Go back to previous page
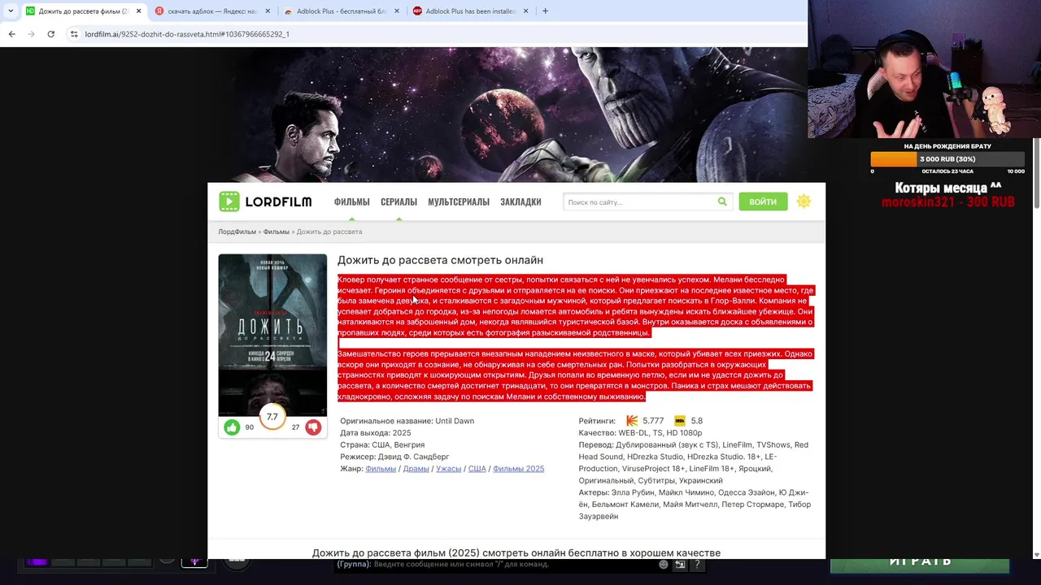Viewport: 1041px width, 585px height. pyautogui.click(x=11, y=34)
